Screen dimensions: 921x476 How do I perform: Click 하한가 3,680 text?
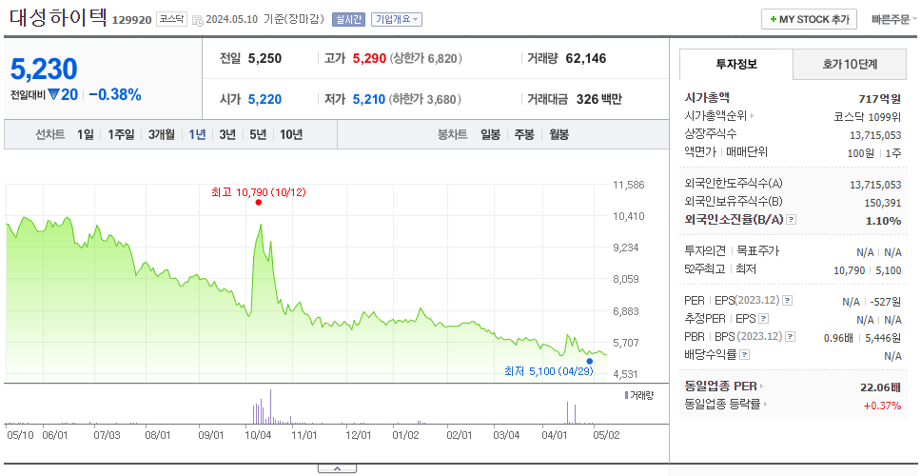(425, 100)
